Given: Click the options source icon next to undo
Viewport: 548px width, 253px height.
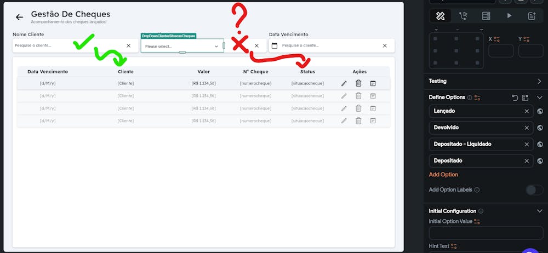Looking at the screenshot, I should pyautogui.click(x=526, y=98).
